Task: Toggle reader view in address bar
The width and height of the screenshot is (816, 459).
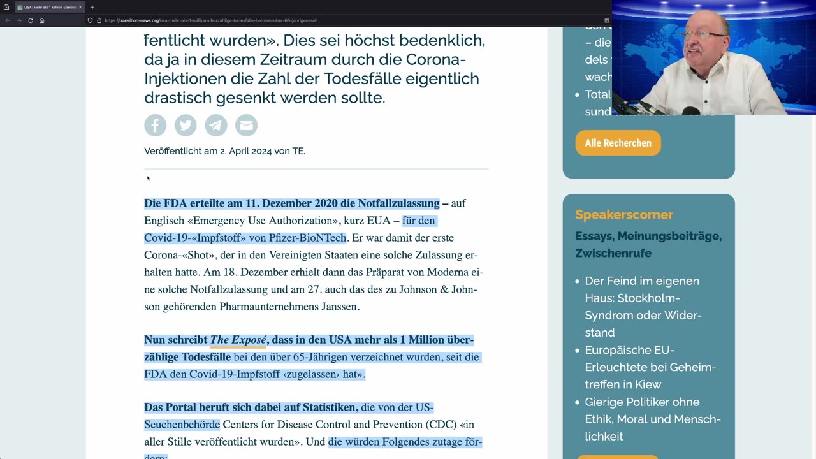Action: point(606,20)
